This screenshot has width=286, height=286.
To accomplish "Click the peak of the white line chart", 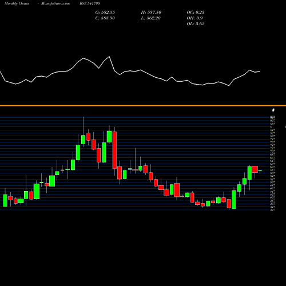I will 109,57.
